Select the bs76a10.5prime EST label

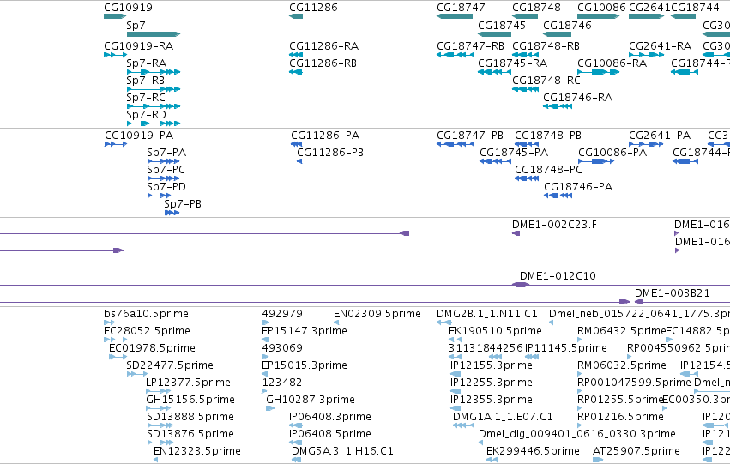pos(146,314)
